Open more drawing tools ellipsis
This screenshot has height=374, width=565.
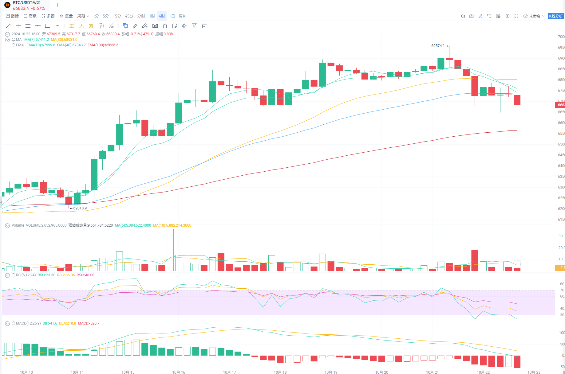(57, 26)
